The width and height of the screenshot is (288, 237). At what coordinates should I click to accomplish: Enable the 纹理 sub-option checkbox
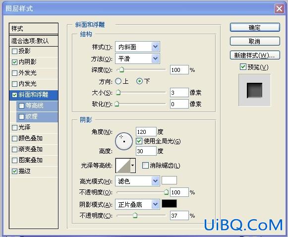coord(21,117)
